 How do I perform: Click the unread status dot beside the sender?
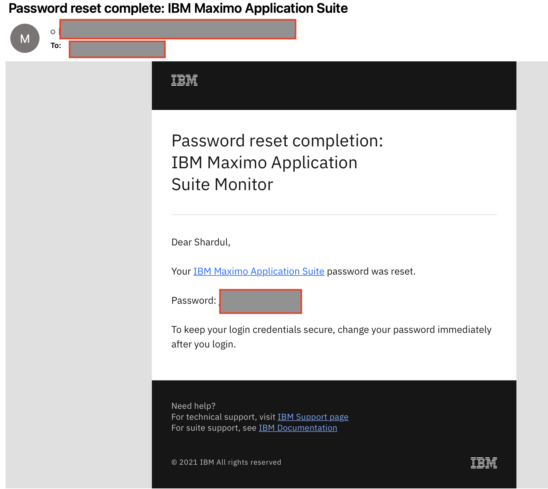click(53, 32)
